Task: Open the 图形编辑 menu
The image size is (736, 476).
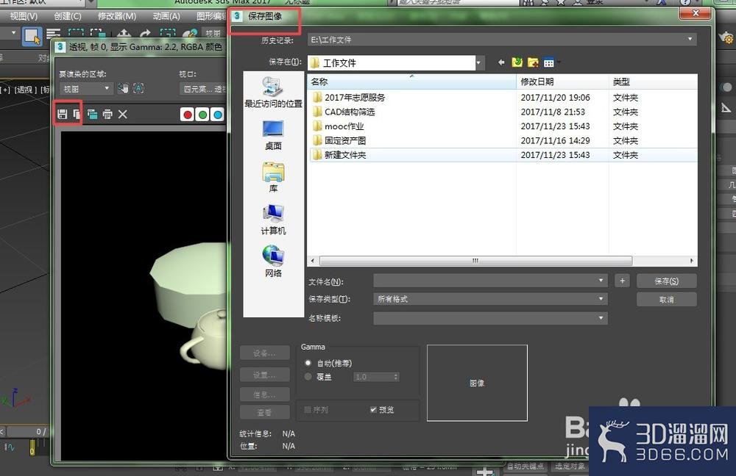Action: (210, 16)
